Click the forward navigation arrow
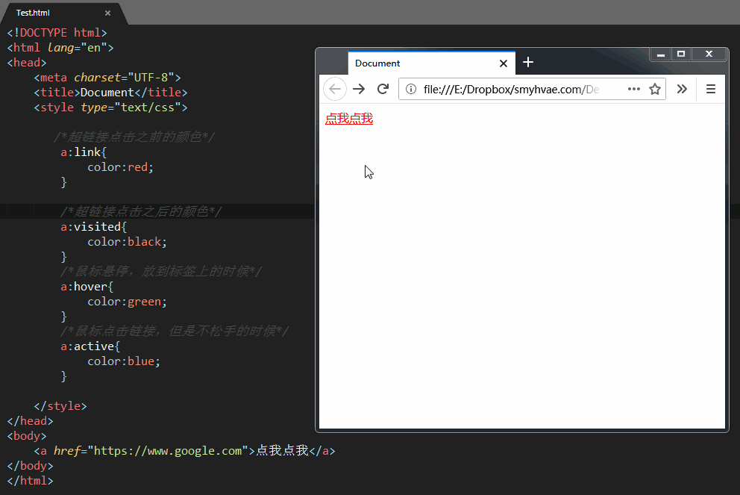 (x=359, y=89)
